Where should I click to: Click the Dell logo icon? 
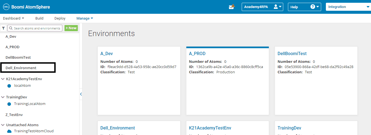click(x=6, y=7)
